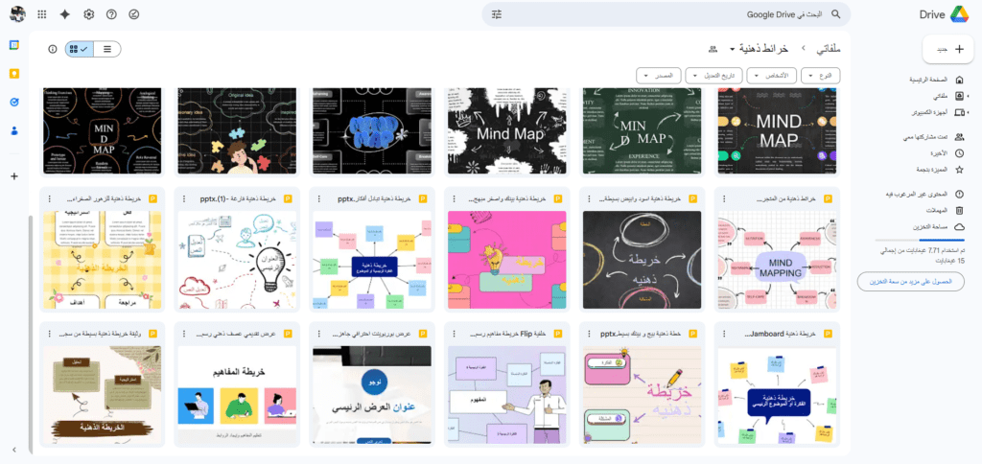This screenshot has width=982, height=464.
Task: Click the share folder people icon
Action: click(713, 49)
